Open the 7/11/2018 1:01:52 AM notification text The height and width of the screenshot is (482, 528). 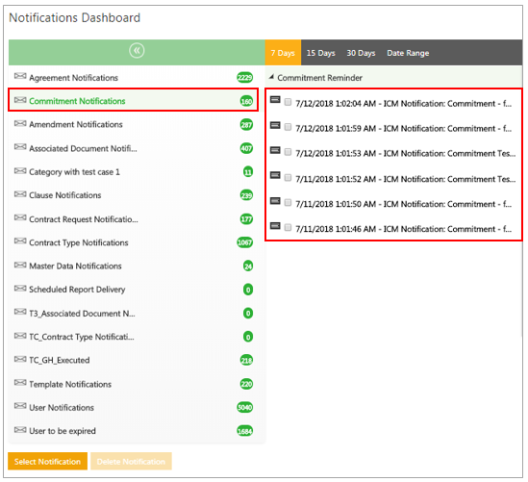406,179
